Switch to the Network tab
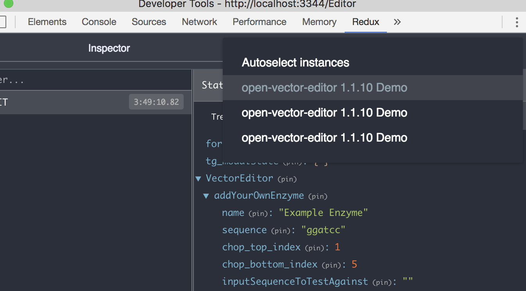This screenshot has width=526, height=291. [x=199, y=22]
